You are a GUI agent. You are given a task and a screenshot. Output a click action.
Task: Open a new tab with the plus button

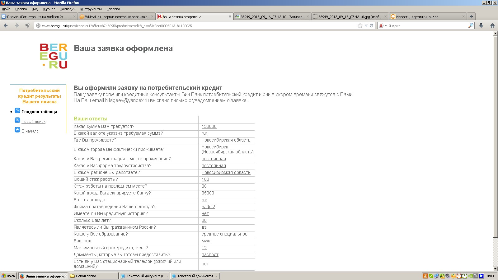pyautogui.click(x=471, y=16)
